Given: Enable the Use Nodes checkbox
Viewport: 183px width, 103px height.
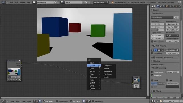Looking at the screenshot, I should (44, 101).
